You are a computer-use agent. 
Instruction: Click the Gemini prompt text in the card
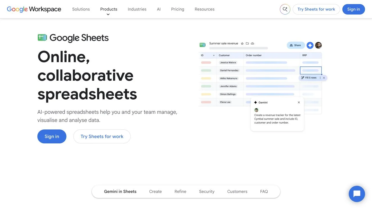coord(277,119)
